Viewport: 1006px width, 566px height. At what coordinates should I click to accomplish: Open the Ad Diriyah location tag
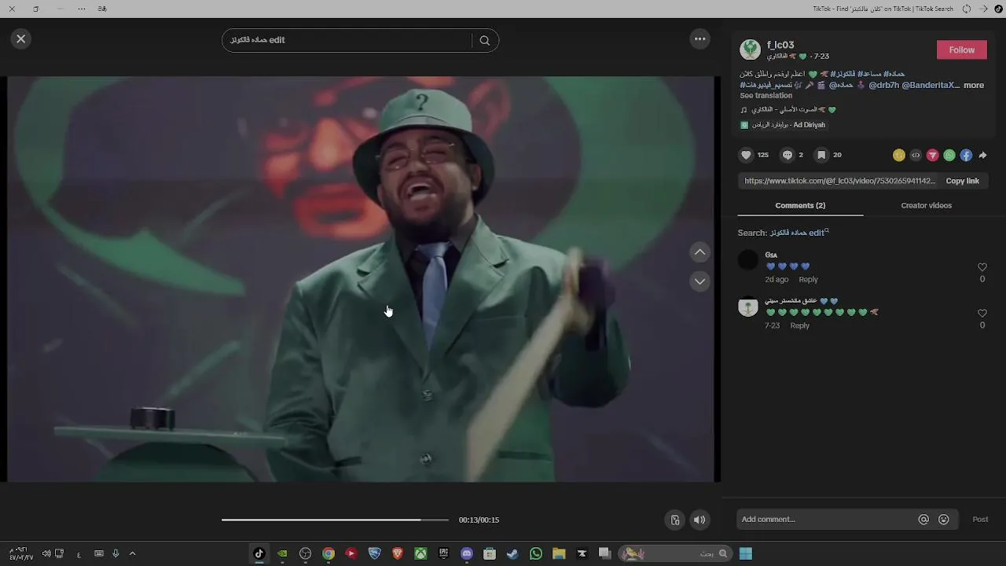coord(783,124)
